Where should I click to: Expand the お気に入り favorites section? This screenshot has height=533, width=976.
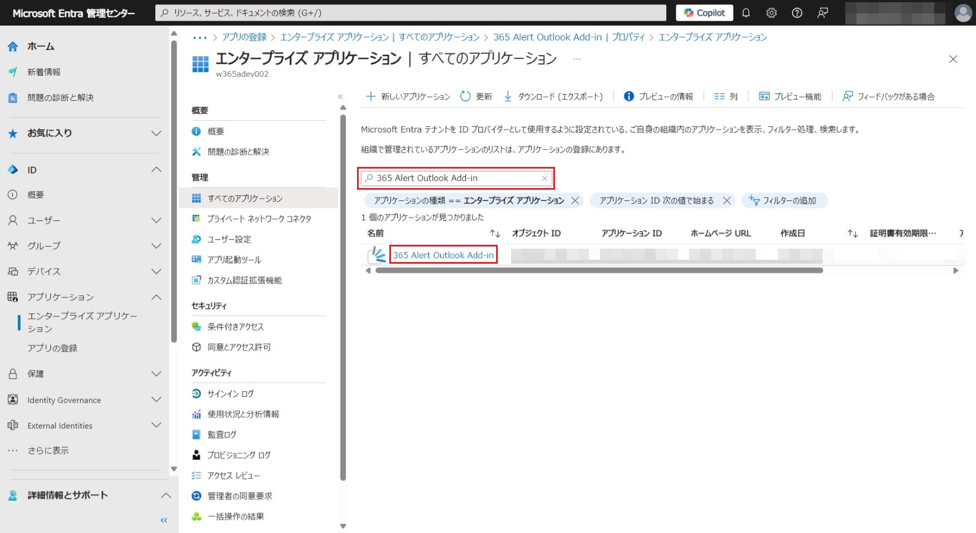click(156, 133)
